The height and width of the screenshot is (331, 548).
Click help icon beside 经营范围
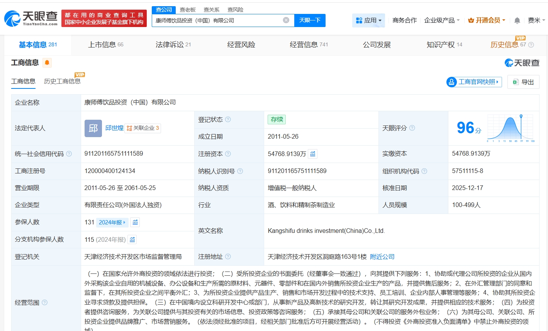(x=44, y=302)
